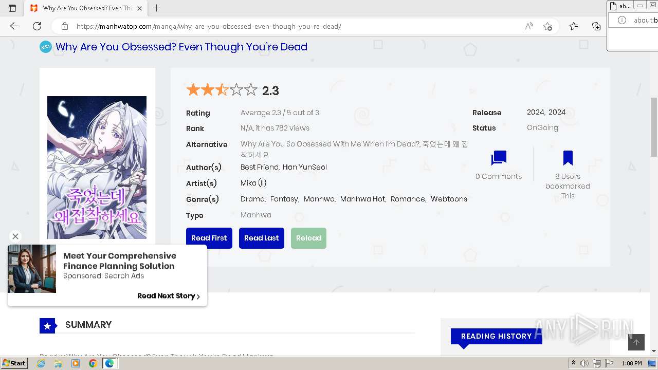Viewport: 658px width, 370px height.
Task: Select the Edge taskbar icon
Action: pos(109,363)
